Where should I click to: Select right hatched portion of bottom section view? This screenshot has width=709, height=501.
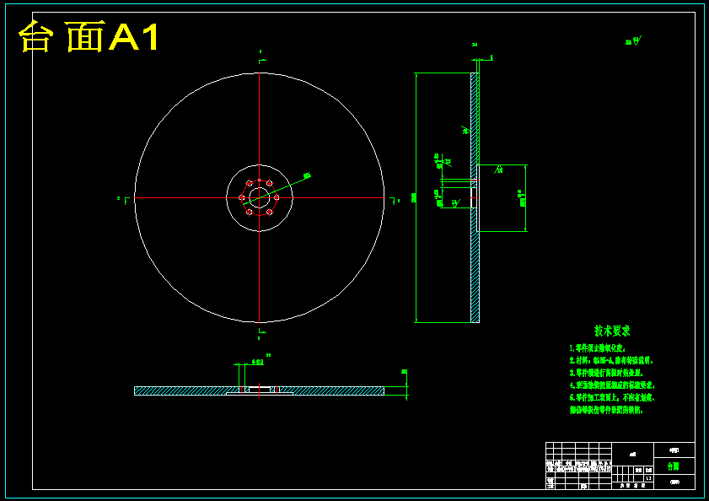331,391
